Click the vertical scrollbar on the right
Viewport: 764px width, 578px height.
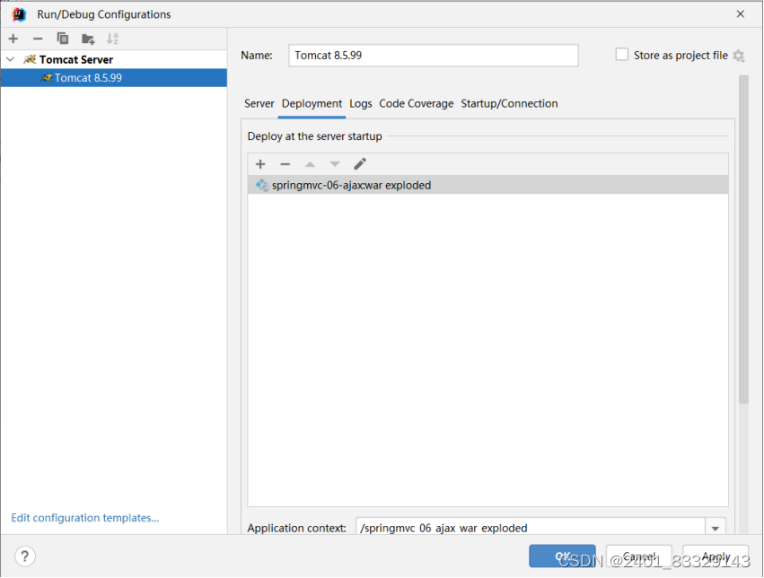pos(743,239)
